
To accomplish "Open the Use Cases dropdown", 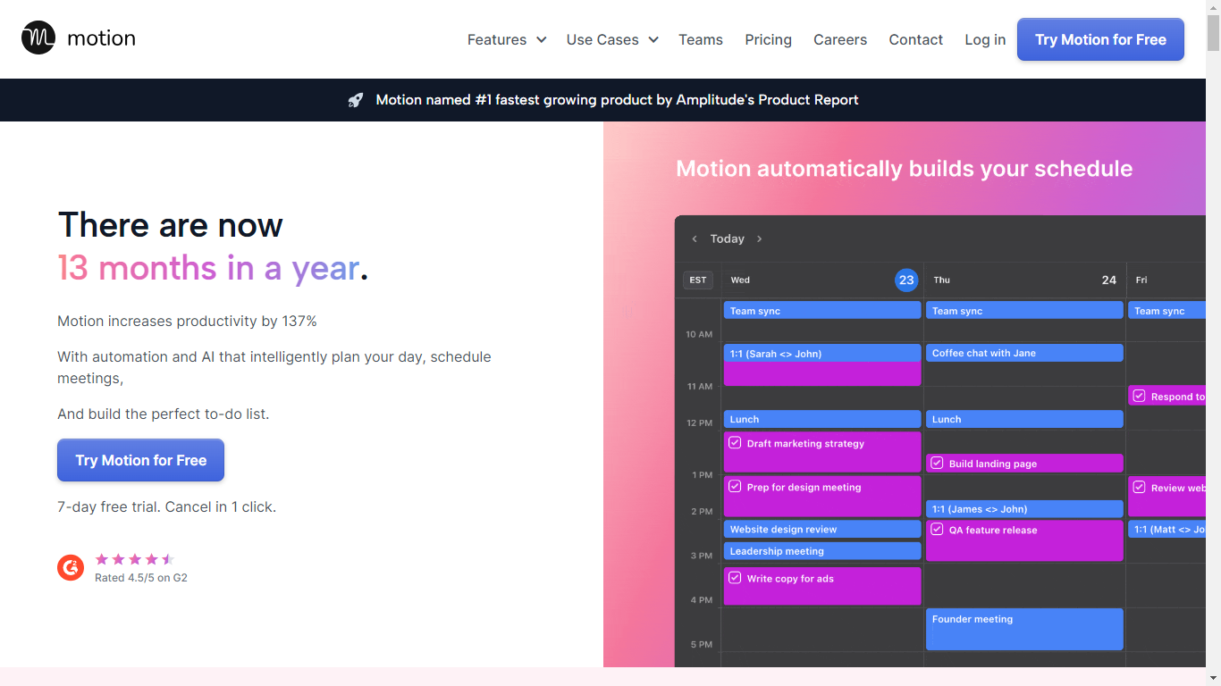I will pos(611,40).
